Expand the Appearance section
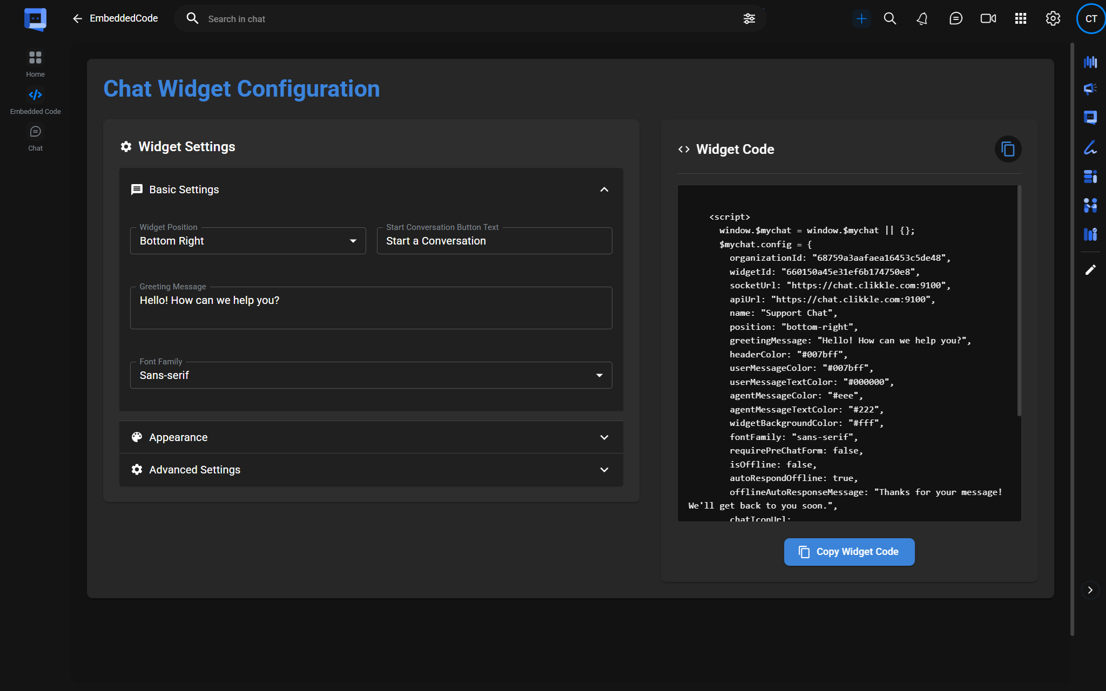This screenshot has height=691, width=1106. pyautogui.click(x=371, y=437)
